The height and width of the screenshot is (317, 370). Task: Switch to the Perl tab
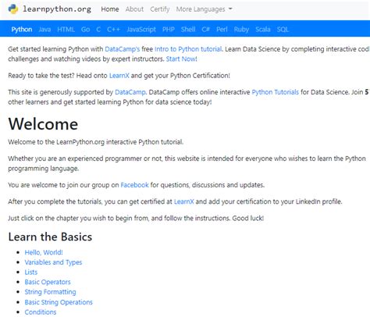(222, 30)
